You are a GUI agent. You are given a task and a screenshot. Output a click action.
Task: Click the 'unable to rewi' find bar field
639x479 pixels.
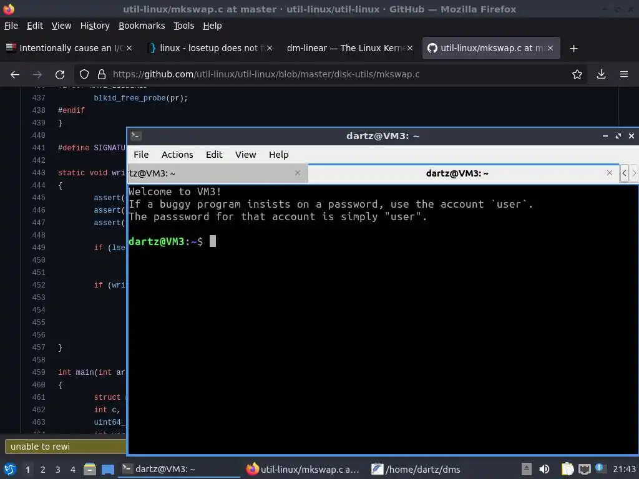point(65,447)
